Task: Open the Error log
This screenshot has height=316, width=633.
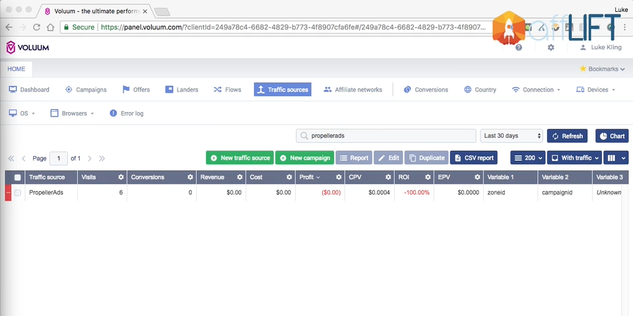Action: 126,113
